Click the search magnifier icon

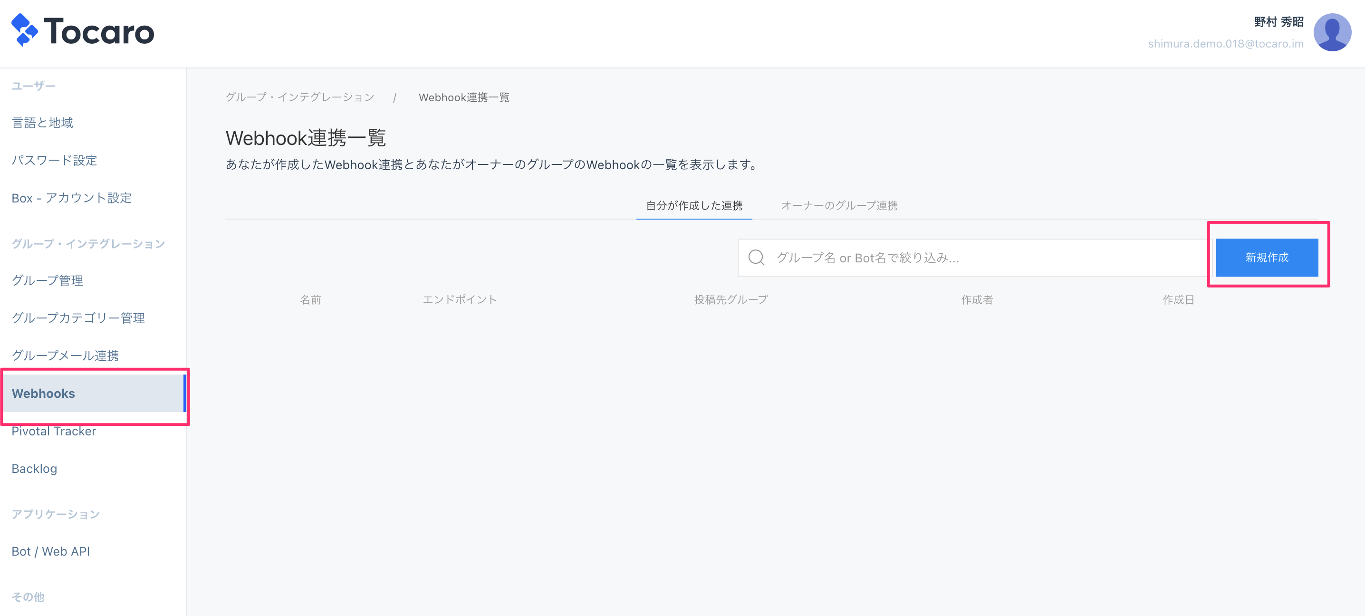(x=756, y=258)
